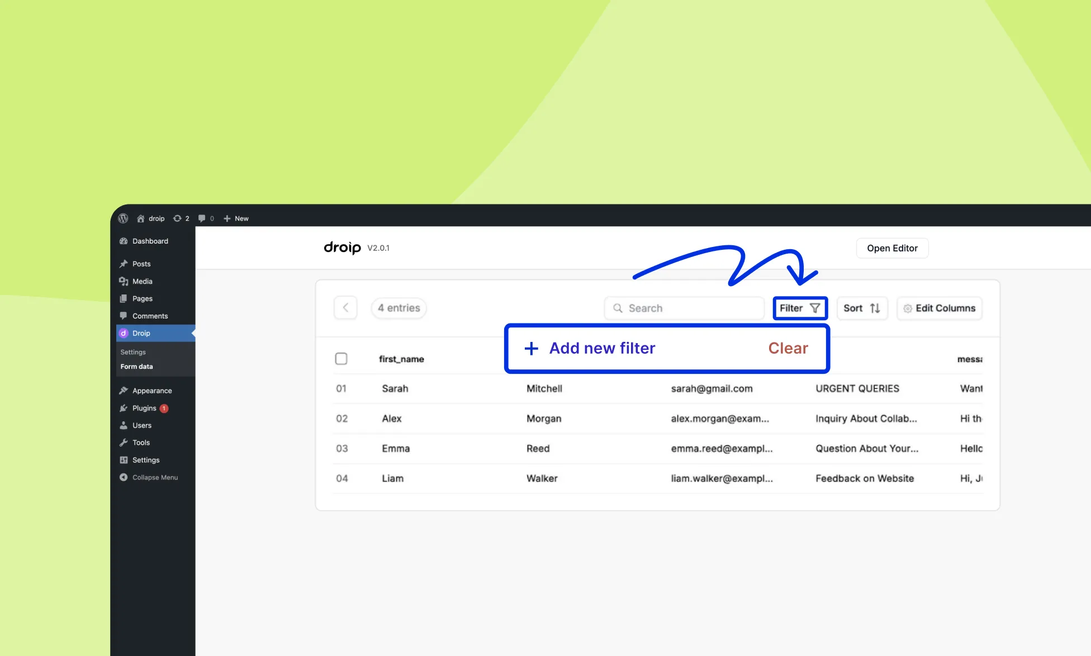
Task: Click the Plugins update badge
Action: [164, 408]
